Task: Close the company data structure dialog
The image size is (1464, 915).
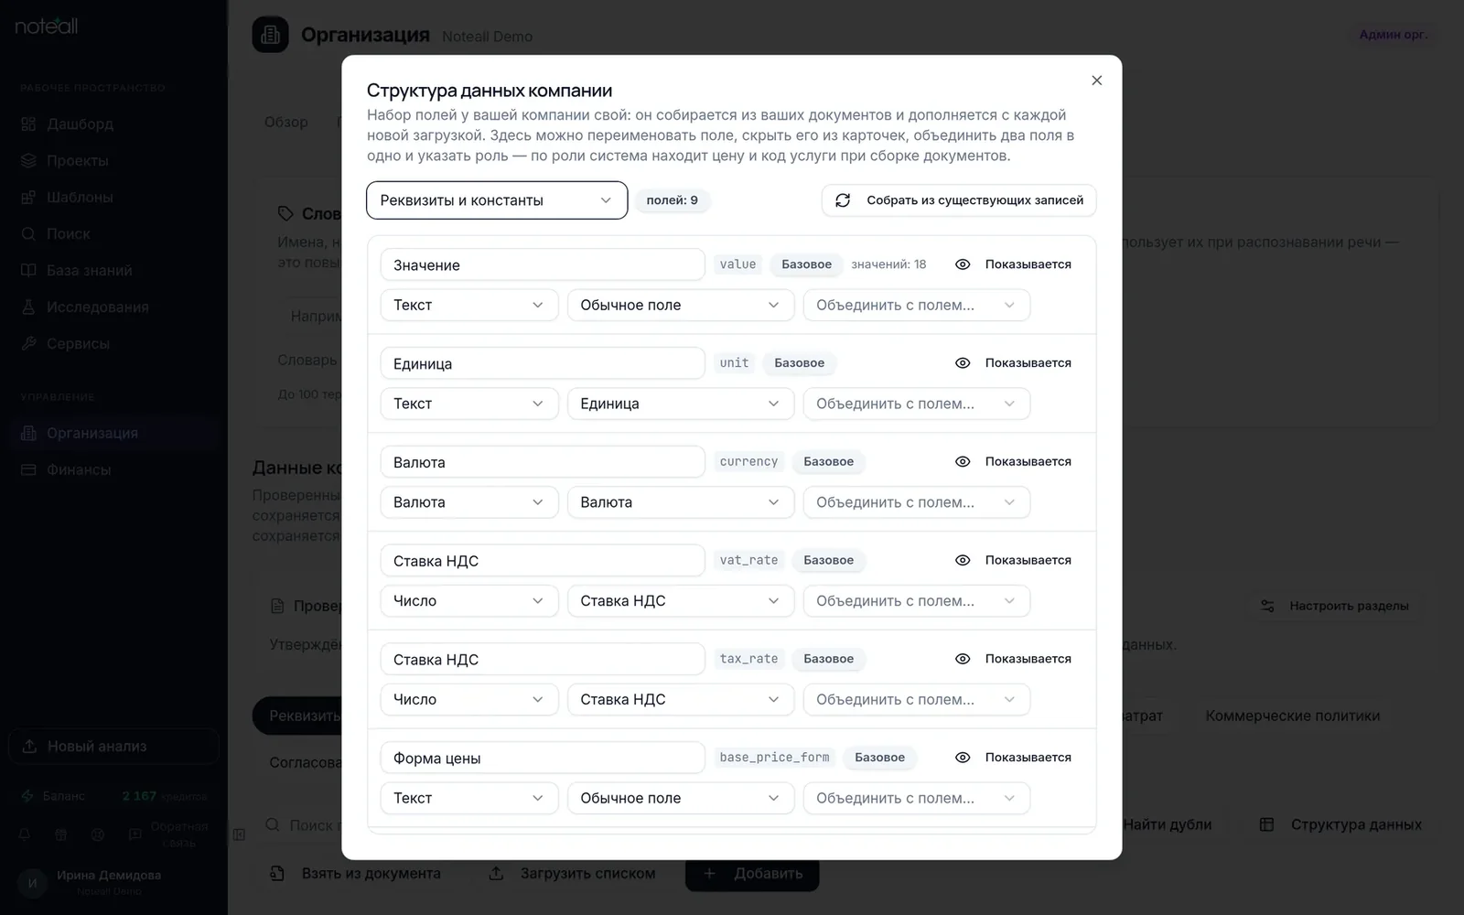Action: point(1096,81)
